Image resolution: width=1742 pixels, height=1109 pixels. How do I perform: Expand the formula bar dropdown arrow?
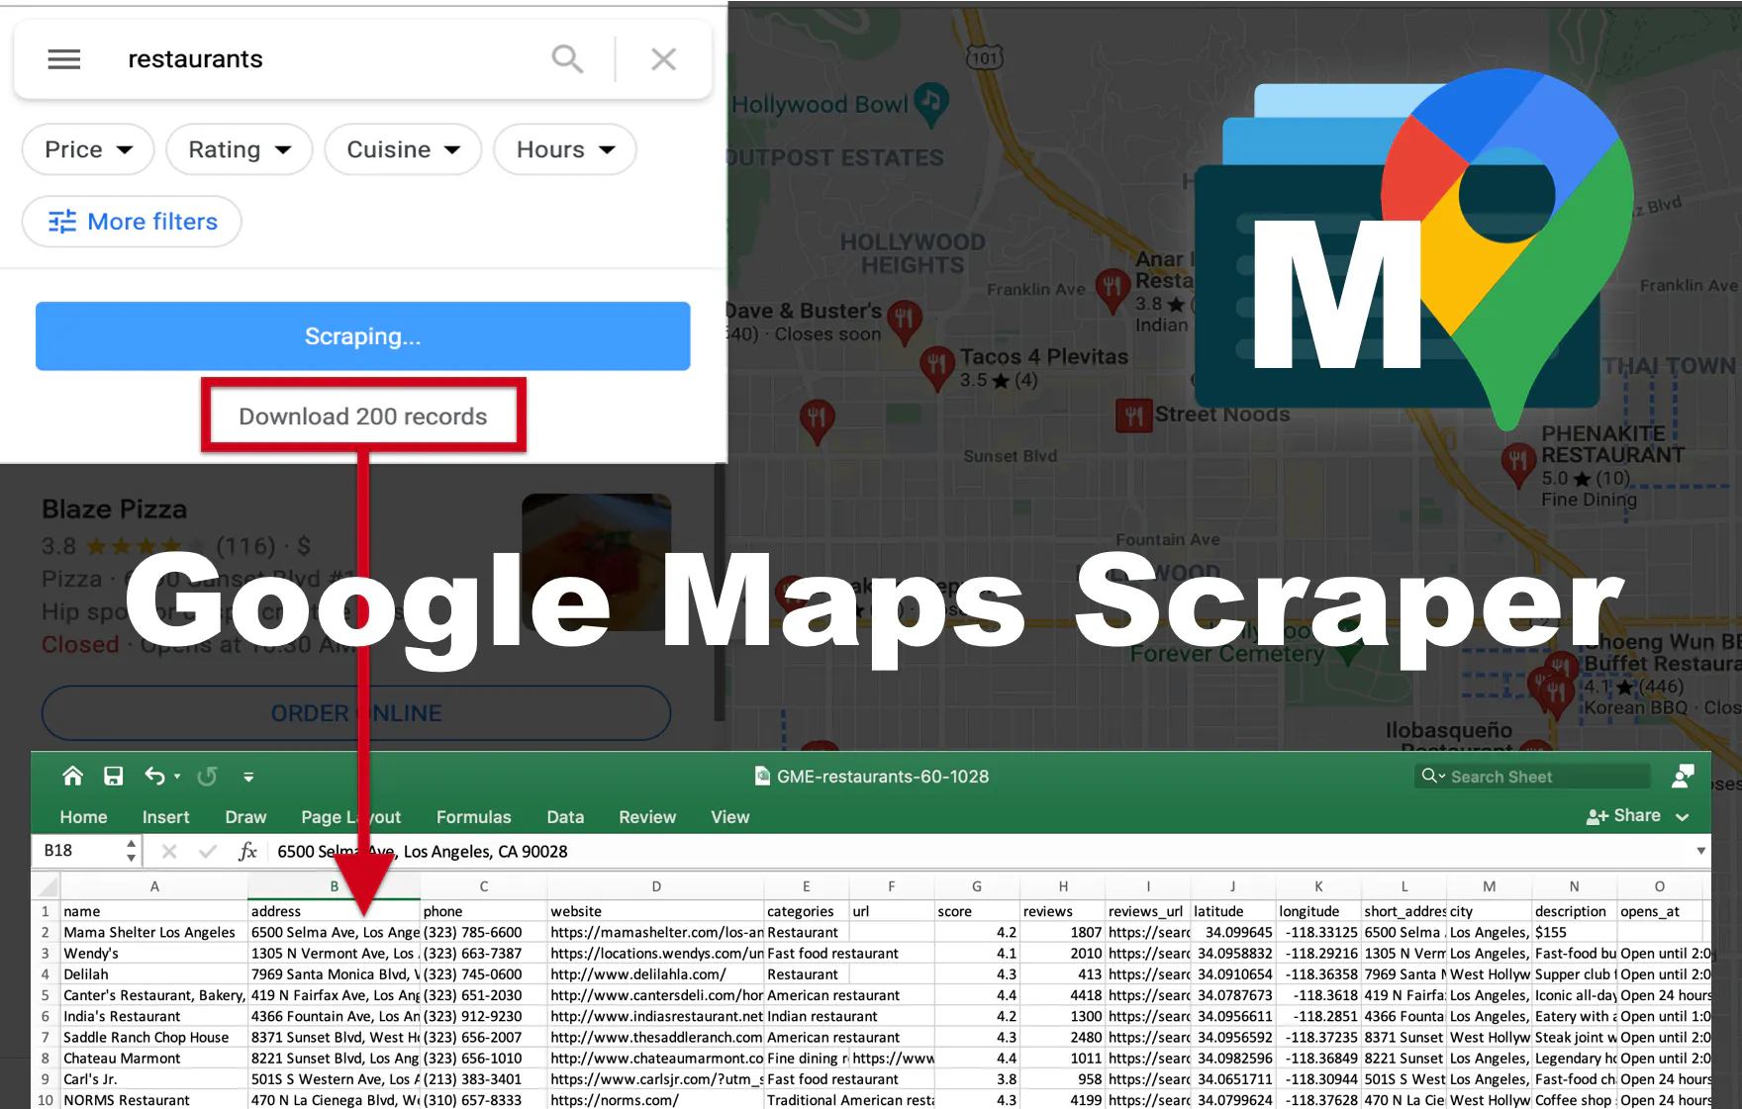click(x=1700, y=851)
